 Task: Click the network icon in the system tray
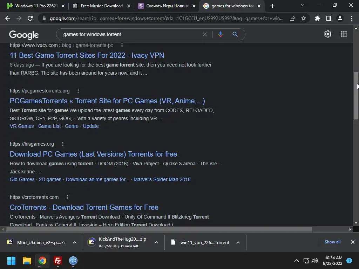click(306, 261)
